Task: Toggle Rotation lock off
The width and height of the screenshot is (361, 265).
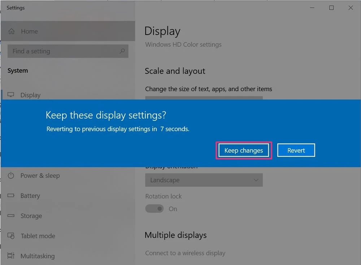Action: click(155, 209)
